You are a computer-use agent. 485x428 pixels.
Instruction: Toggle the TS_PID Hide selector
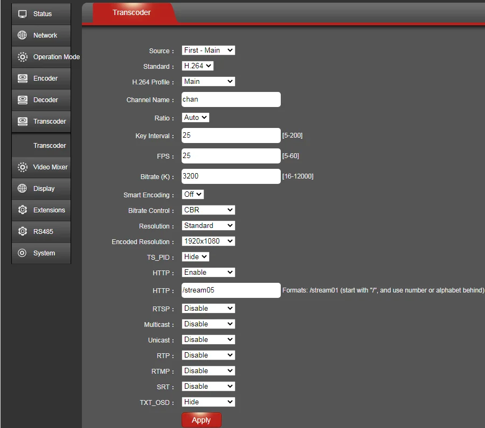195,257
